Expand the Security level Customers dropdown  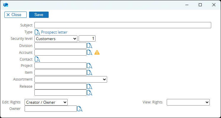pos(56,39)
